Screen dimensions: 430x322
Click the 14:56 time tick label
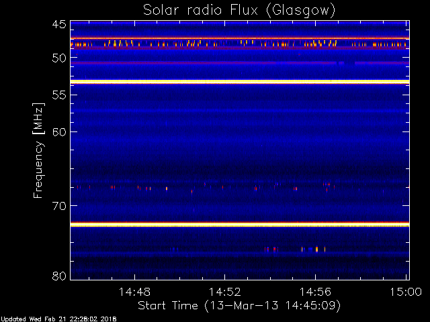point(315,292)
